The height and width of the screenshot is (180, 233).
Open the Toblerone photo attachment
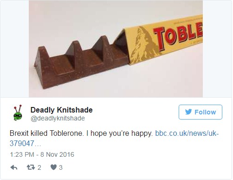click(x=116, y=49)
